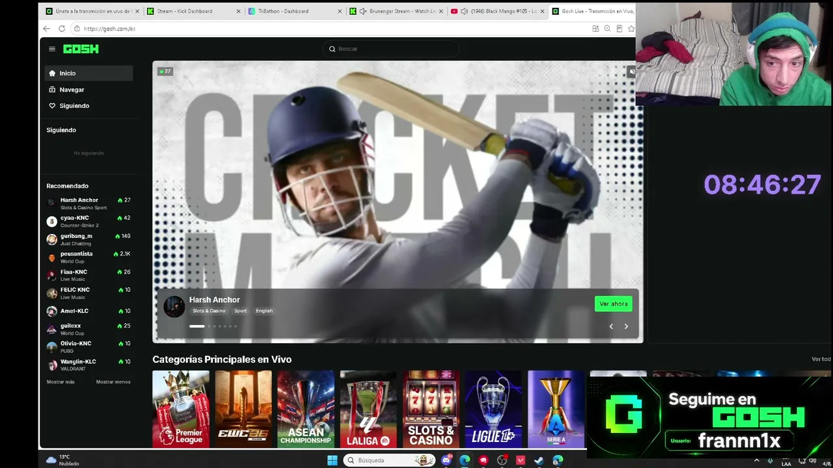The width and height of the screenshot is (833, 468).
Task: Open Steam from the taskbar
Action: [539, 460]
